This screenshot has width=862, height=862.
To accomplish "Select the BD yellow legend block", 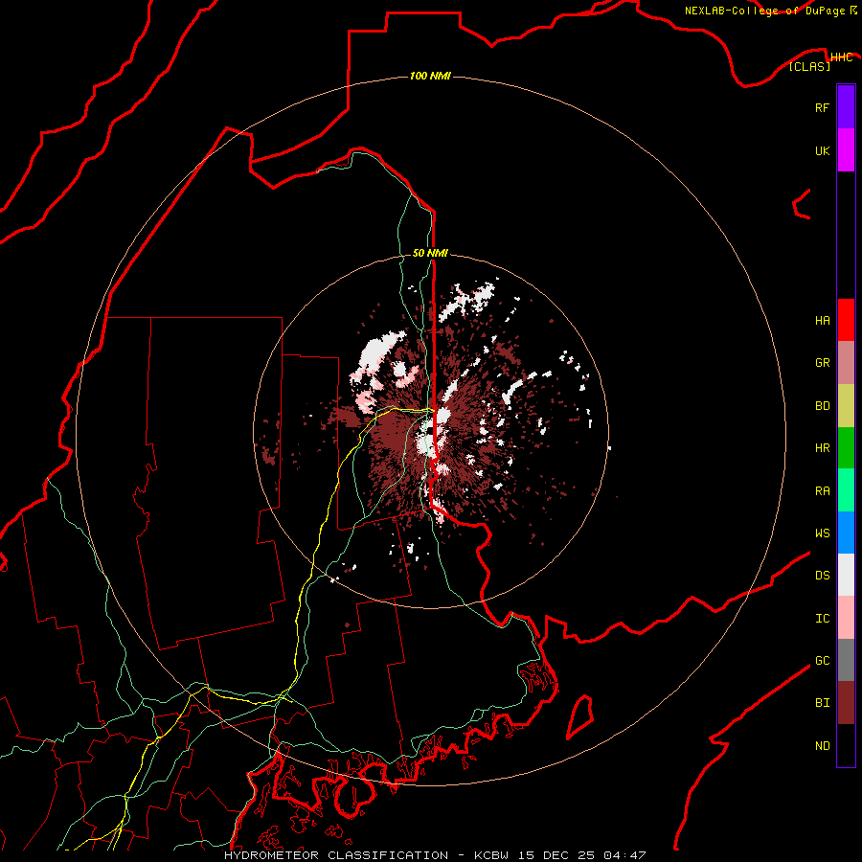I will (x=846, y=405).
